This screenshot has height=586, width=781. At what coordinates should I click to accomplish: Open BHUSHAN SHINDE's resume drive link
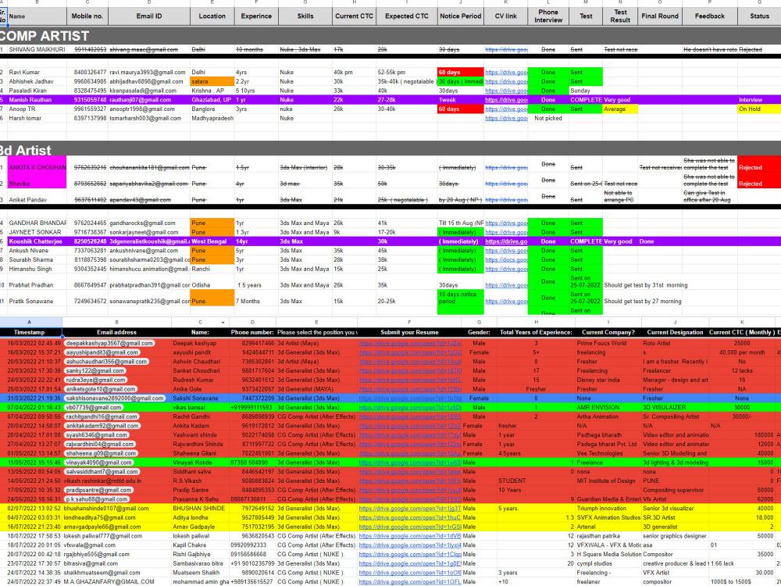pyautogui.click(x=410, y=509)
